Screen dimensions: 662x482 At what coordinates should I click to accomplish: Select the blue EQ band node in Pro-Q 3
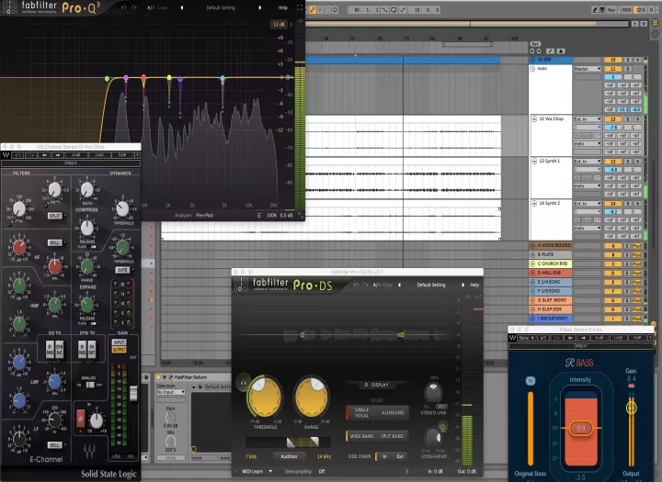coord(223,78)
